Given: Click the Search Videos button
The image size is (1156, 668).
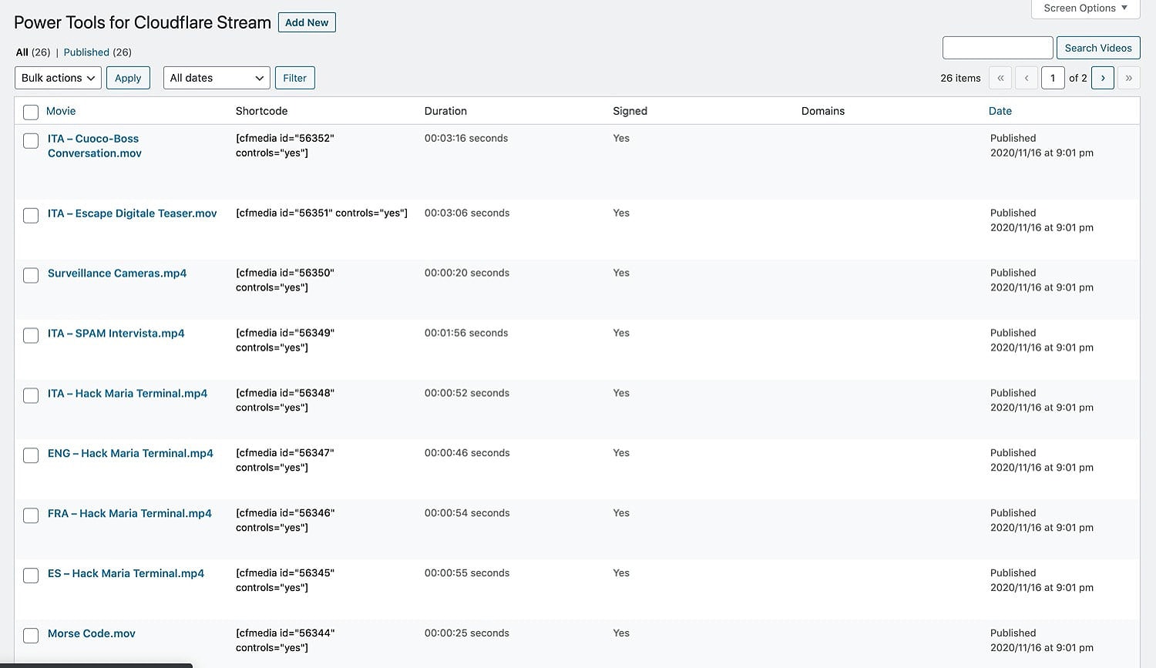Looking at the screenshot, I should (x=1097, y=48).
